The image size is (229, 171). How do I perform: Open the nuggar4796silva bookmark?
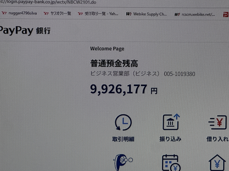click(22, 13)
